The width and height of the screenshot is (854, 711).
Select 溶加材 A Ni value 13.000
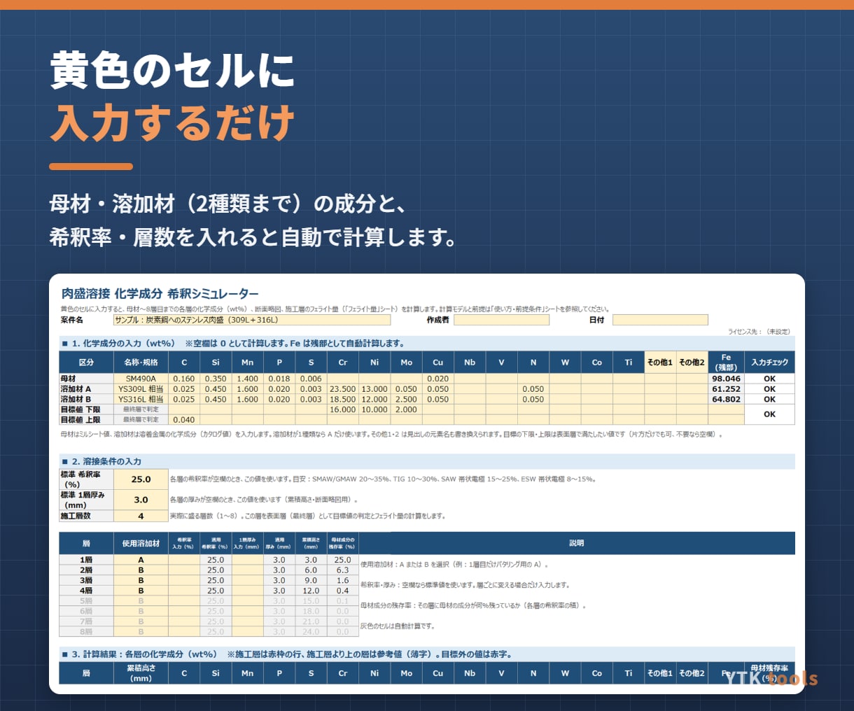point(374,389)
